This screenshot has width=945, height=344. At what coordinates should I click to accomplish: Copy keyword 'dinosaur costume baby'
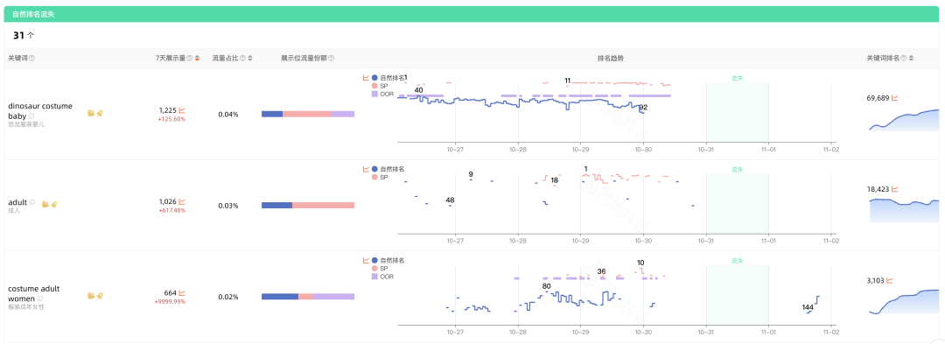pos(32,116)
